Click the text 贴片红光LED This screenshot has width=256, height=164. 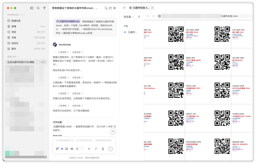[x=237, y=60]
